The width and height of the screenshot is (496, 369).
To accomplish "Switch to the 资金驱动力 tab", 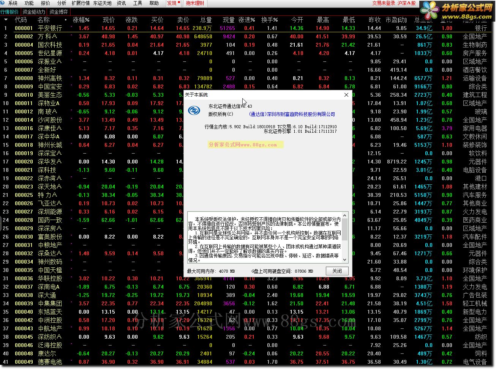I will 34,12.
